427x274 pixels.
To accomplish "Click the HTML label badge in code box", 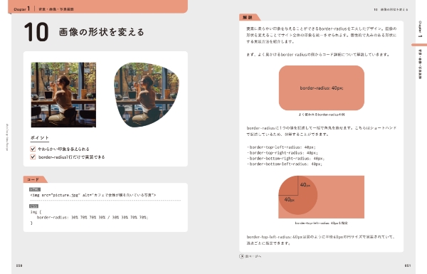I will (35, 189).
